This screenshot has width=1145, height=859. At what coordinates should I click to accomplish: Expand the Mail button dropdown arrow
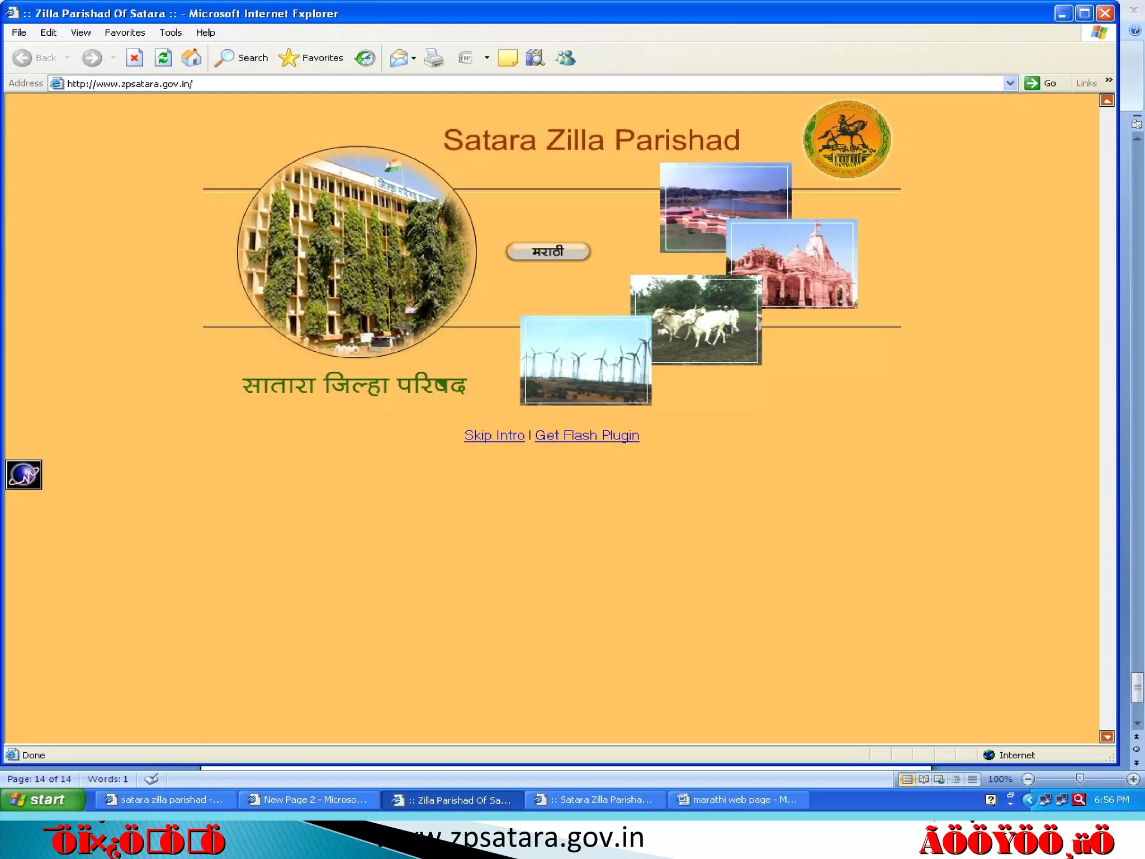point(414,58)
